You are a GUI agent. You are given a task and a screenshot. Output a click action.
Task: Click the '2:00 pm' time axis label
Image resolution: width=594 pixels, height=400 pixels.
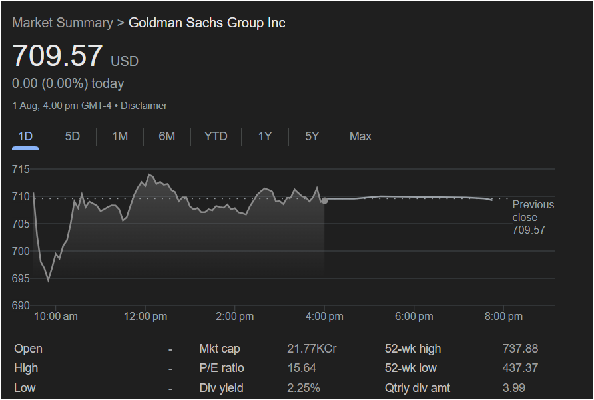pos(235,317)
